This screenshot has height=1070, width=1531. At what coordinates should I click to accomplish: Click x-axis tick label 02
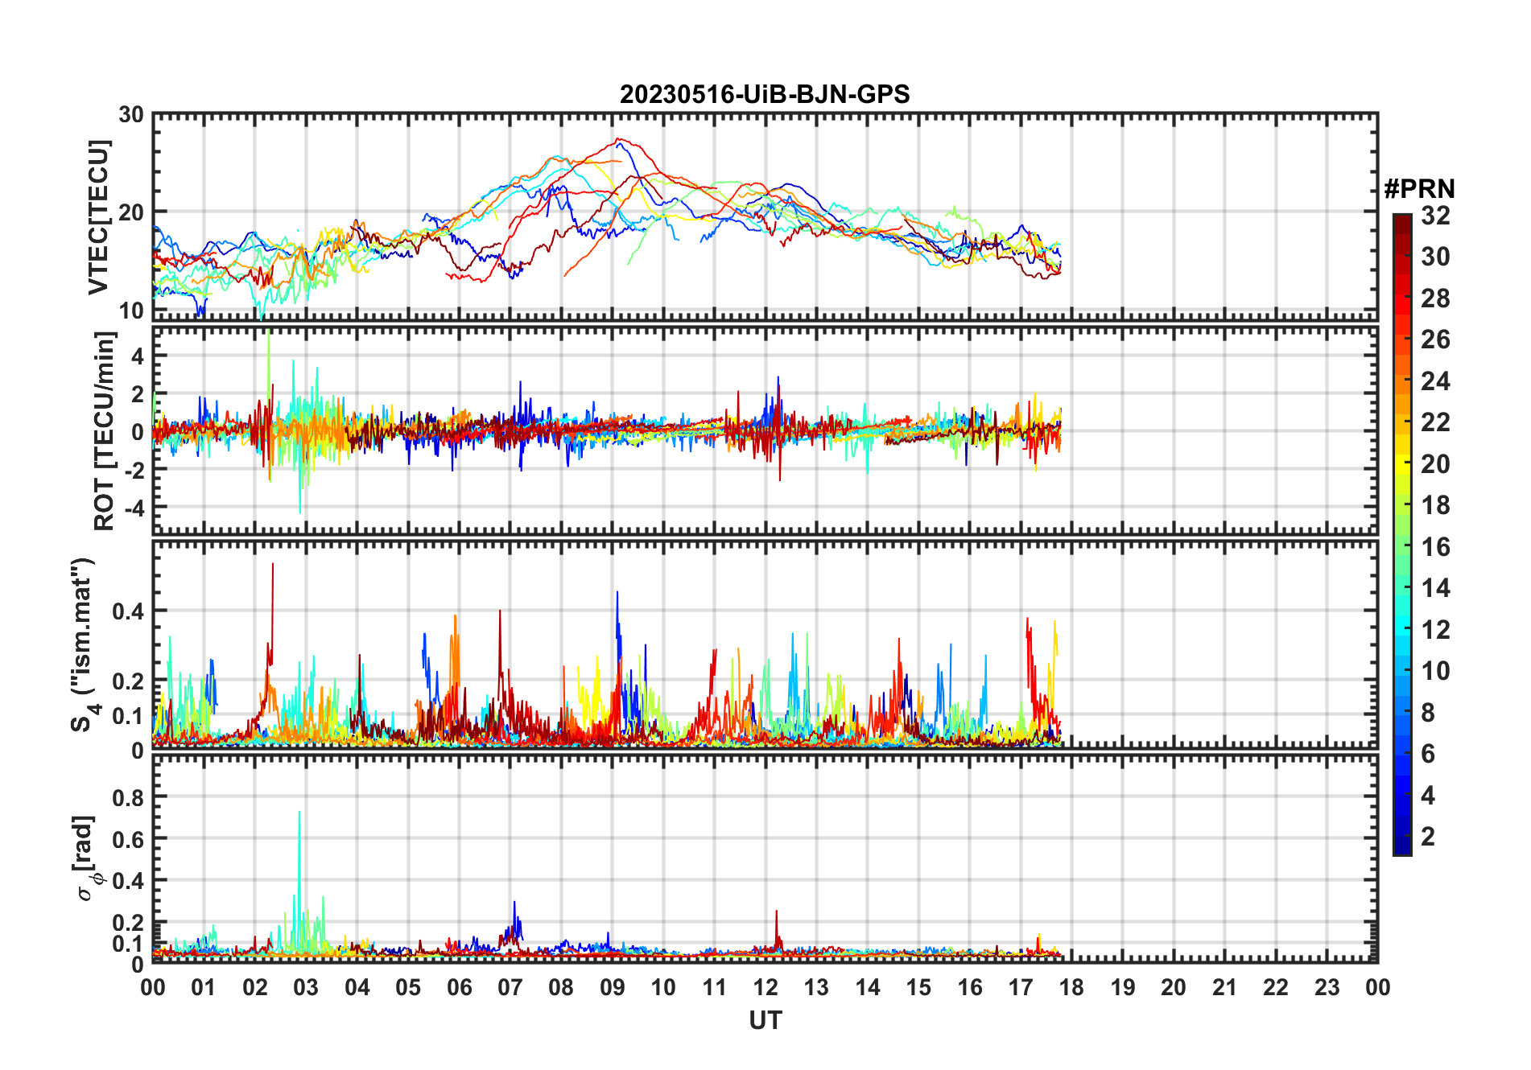click(255, 987)
